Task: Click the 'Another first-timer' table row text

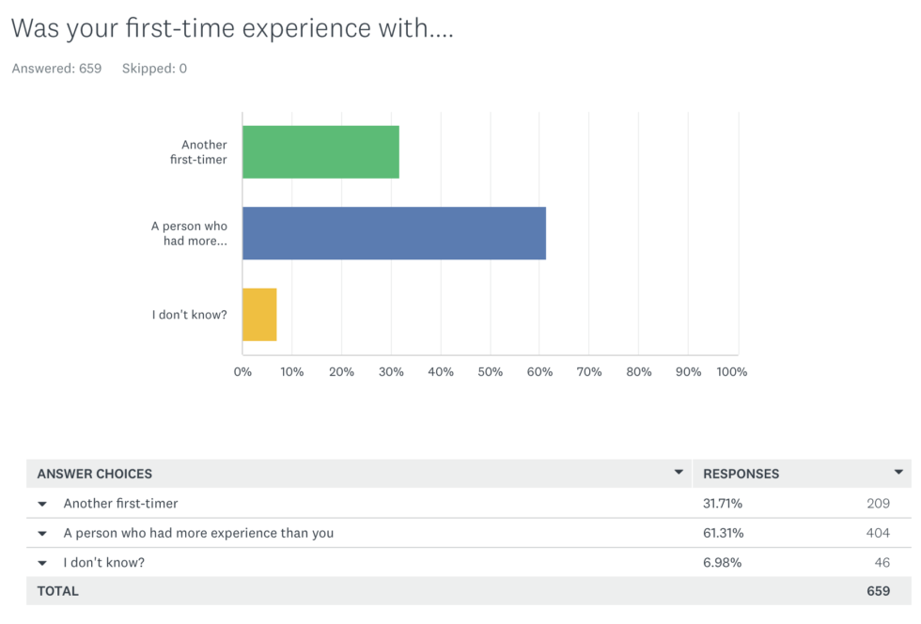Action: point(120,504)
